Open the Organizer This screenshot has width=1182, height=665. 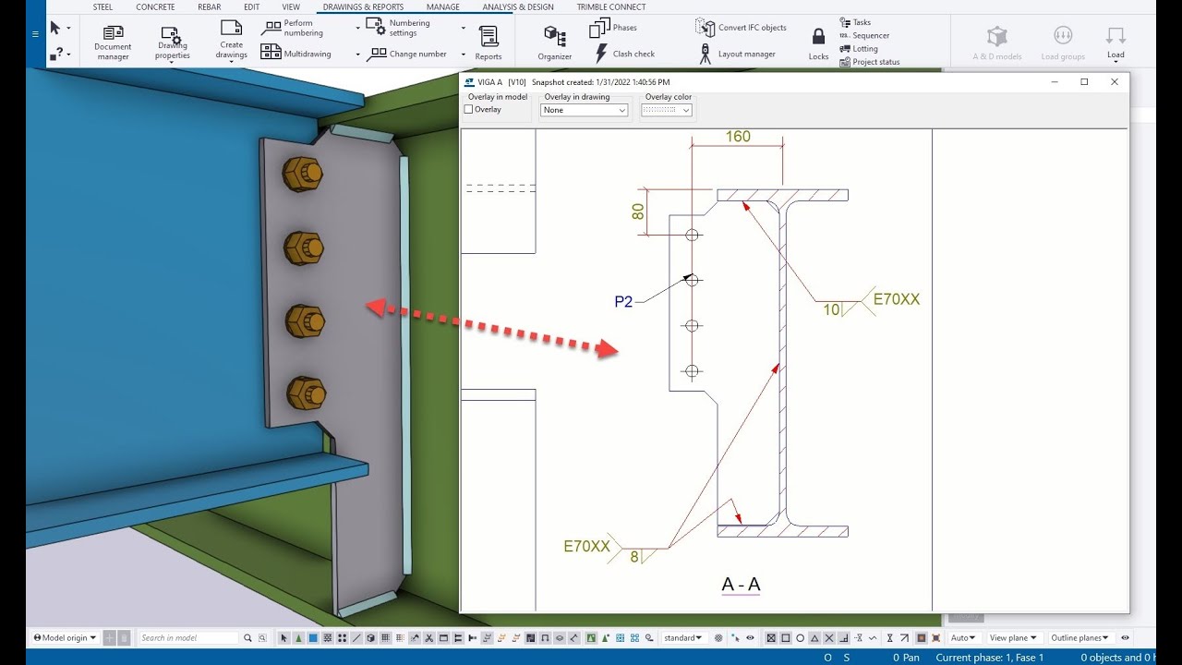click(x=555, y=43)
